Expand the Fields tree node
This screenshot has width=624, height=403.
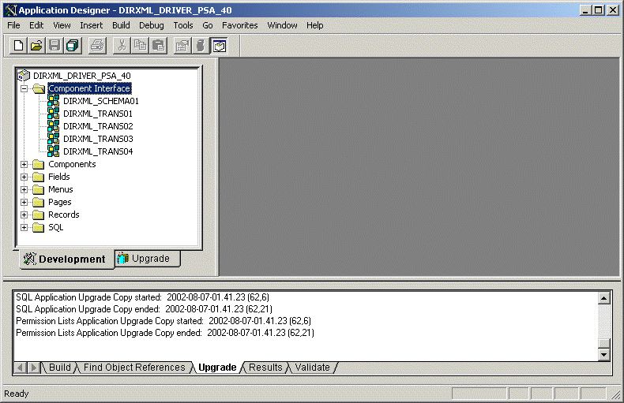24,177
